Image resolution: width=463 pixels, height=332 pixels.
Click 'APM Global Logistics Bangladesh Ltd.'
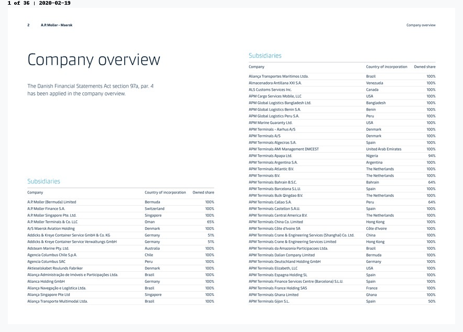pyautogui.click(x=279, y=103)
